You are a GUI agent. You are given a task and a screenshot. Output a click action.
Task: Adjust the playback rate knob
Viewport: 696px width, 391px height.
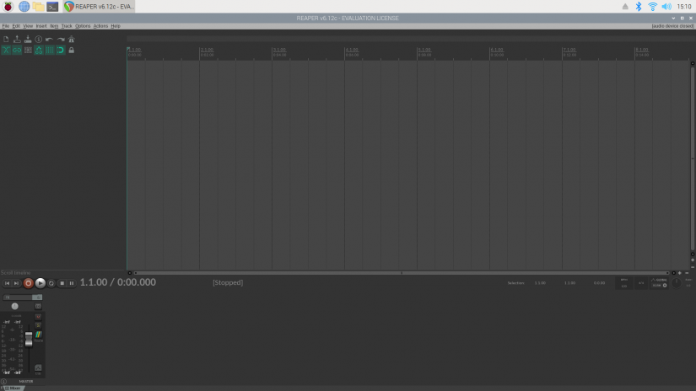tap(676, 283)
